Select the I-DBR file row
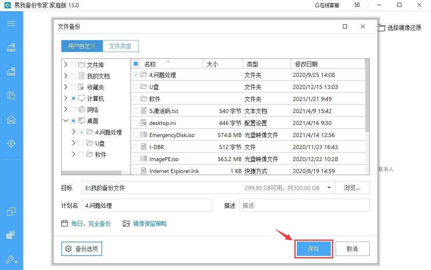Viewport: 431px width, 270px height. 248,147
